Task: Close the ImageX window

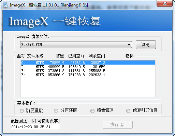Action: pyautogui.click(x=164, y=4)
